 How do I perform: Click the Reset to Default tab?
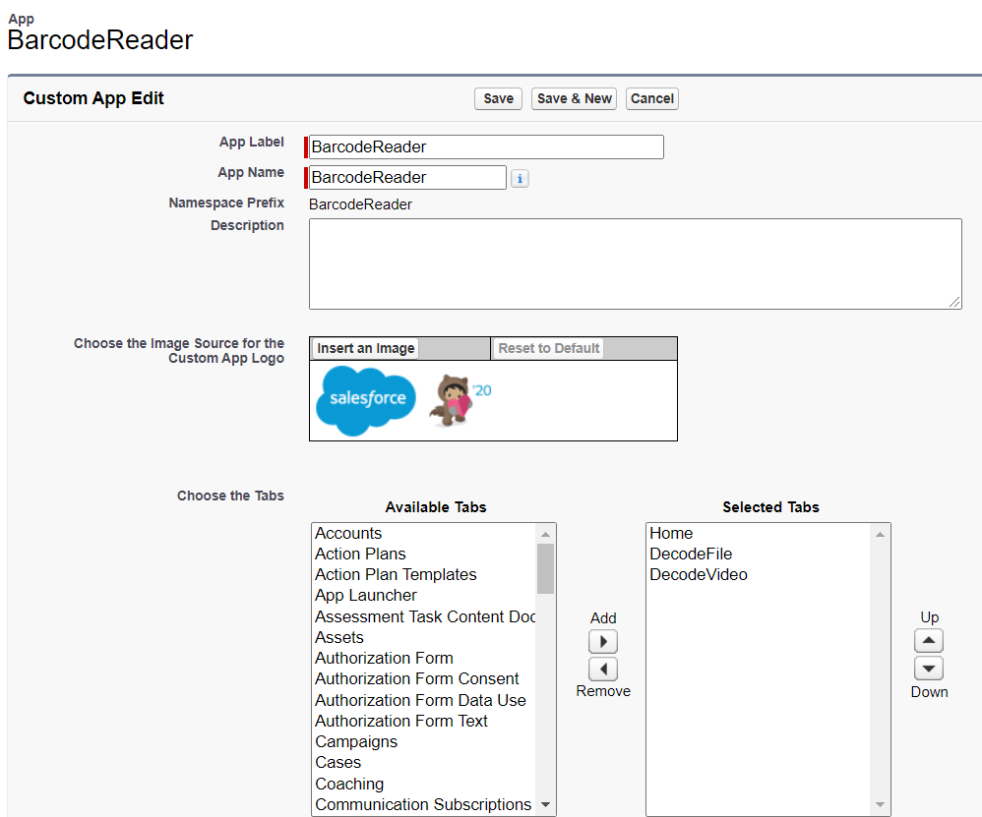click(x=548, y=349)
